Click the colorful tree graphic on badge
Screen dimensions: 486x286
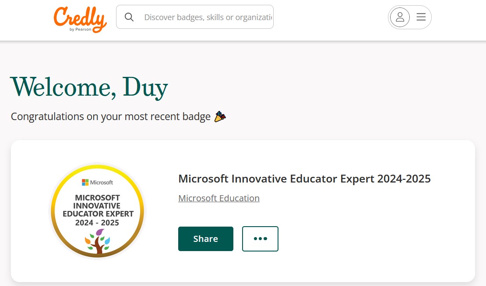point(97,241)
